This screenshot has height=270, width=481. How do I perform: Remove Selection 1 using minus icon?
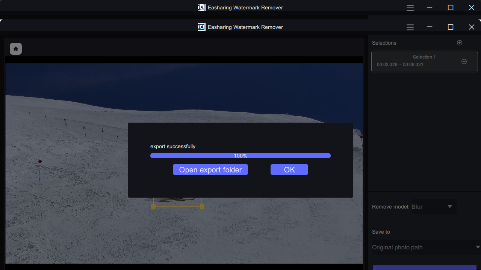464,61
